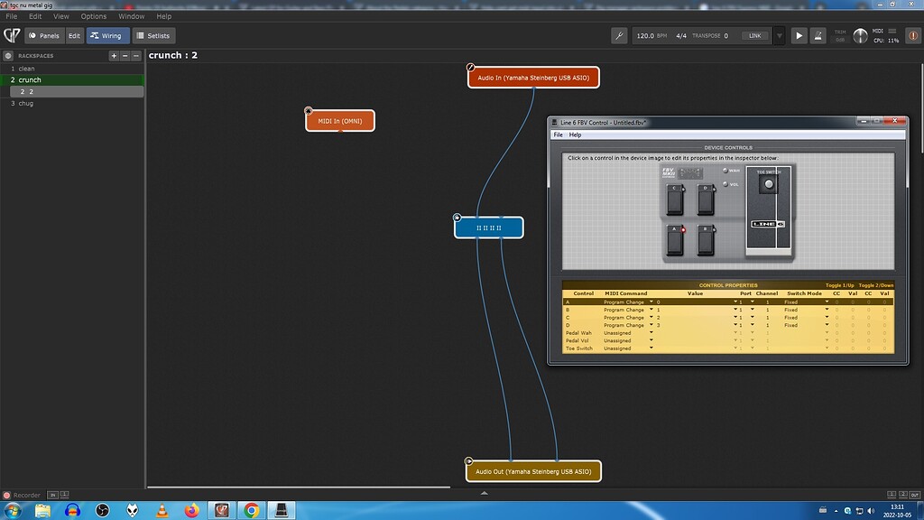This screenshot has width=924, height=520.
Task: Open MIDI Command dropdown for Pedal Wah
Action: pyautogui.click(x=651, y=332)
